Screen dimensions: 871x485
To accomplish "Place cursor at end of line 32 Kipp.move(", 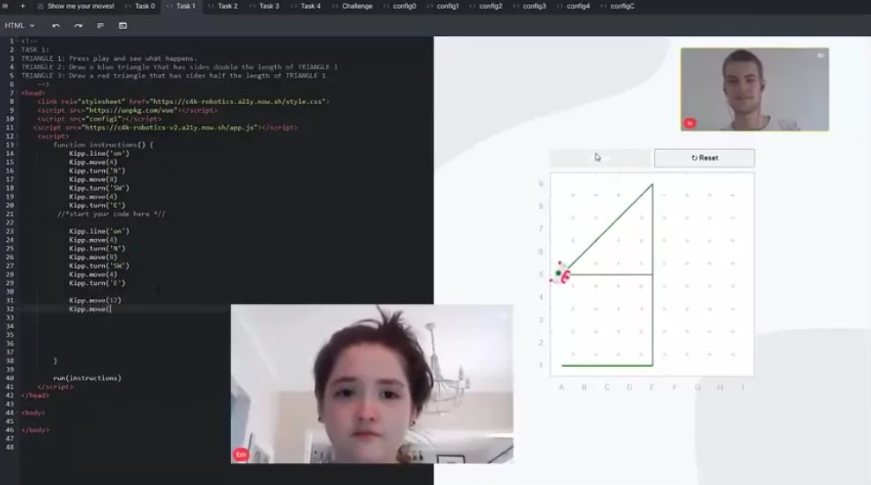I will 111,309.
